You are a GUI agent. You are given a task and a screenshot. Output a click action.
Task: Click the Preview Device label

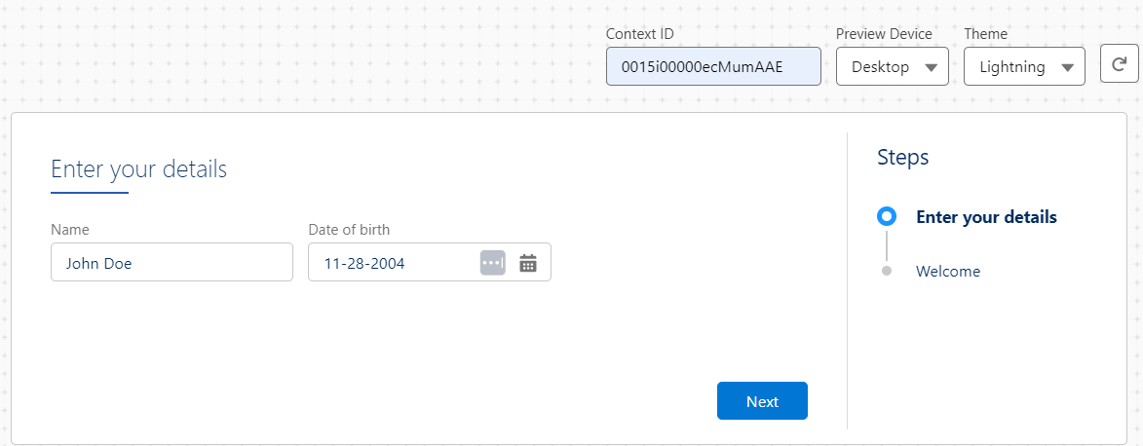884,34
